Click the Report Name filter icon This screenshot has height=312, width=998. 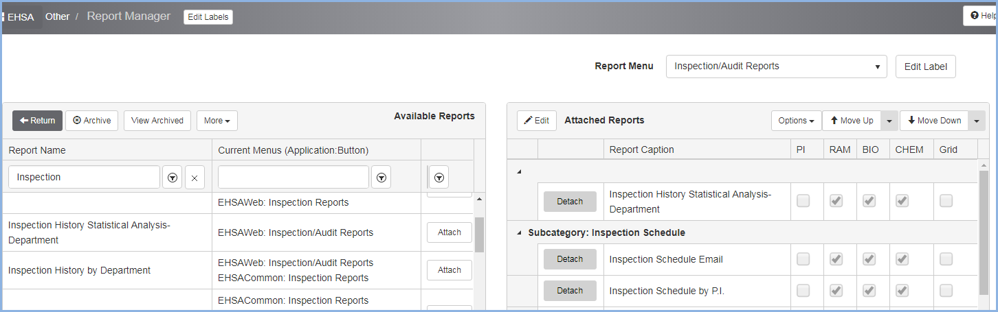click(173, 177)
